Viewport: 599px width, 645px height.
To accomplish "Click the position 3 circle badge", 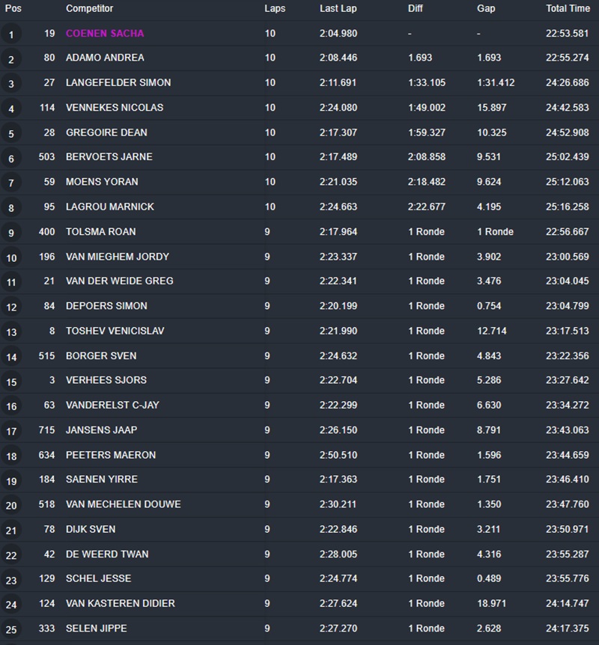I will pos(11,84).
